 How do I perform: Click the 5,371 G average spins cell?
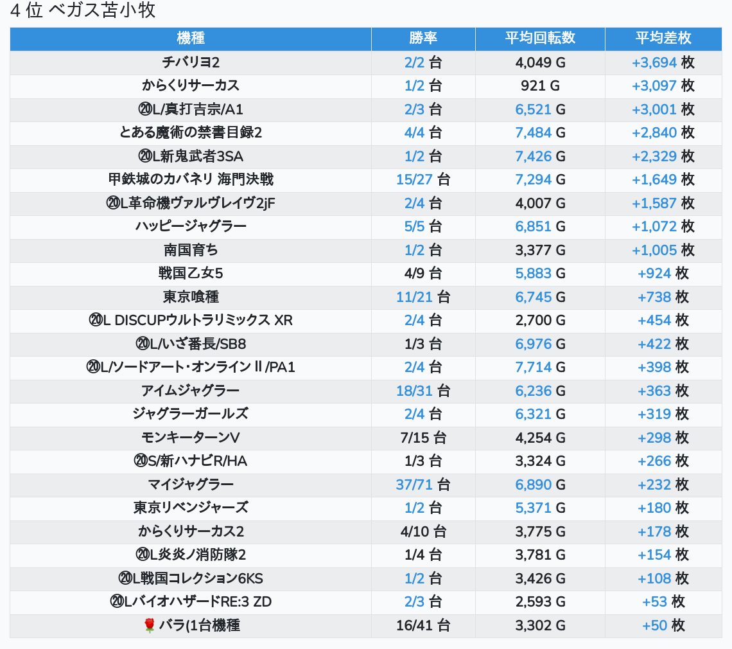540,508
